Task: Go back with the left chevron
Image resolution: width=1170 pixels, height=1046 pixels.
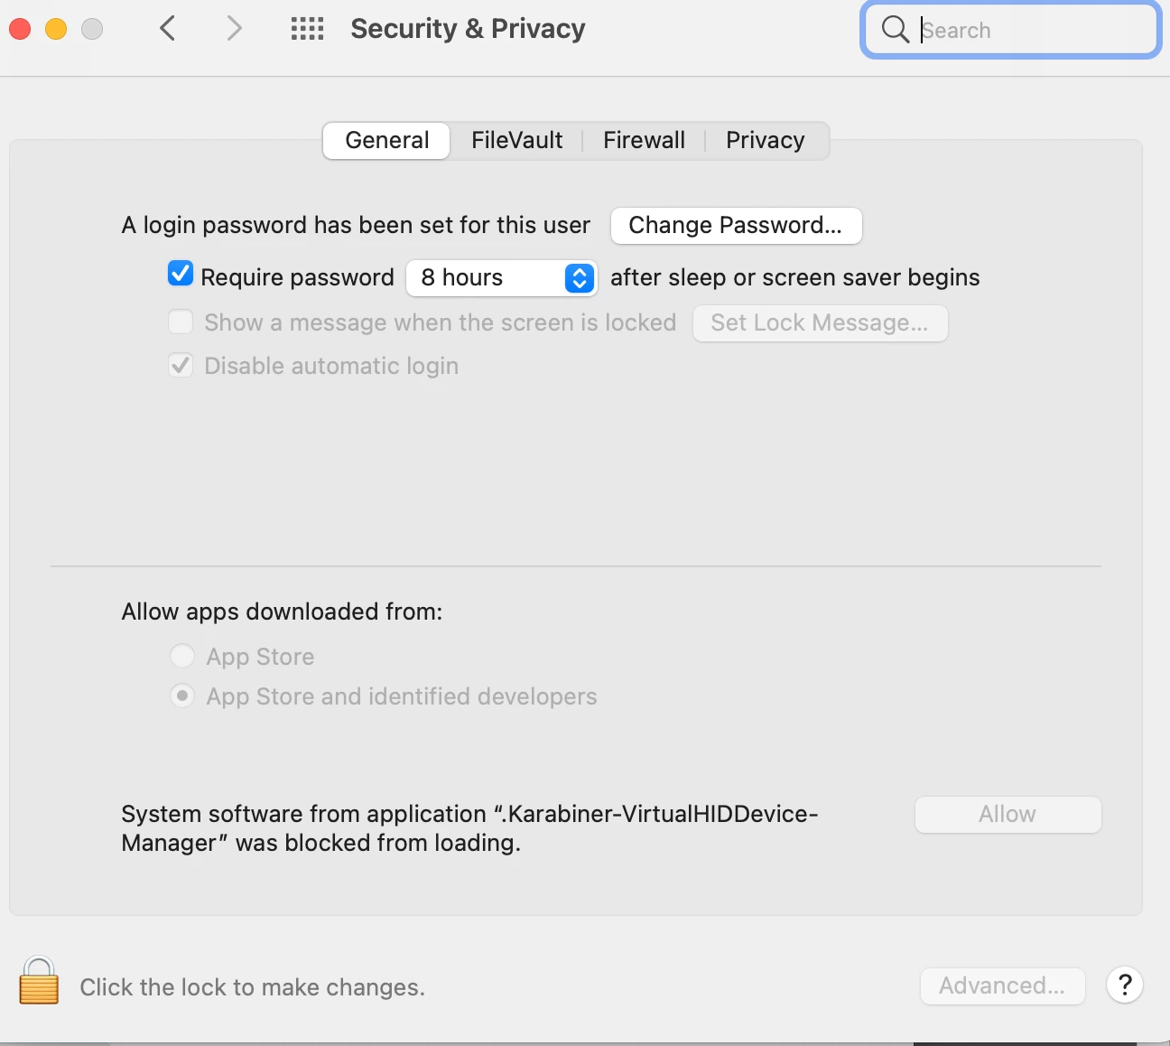Action: pyautogui.click(x=167, y=29)
